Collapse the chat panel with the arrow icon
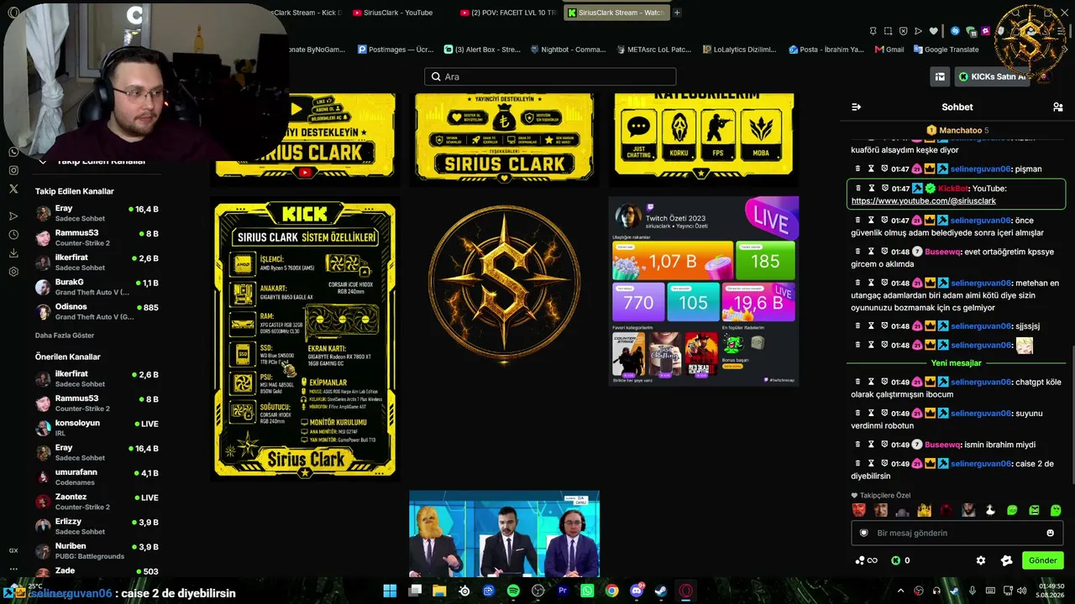The width and height of the screenshot is (1075, 604). point(856,107)
